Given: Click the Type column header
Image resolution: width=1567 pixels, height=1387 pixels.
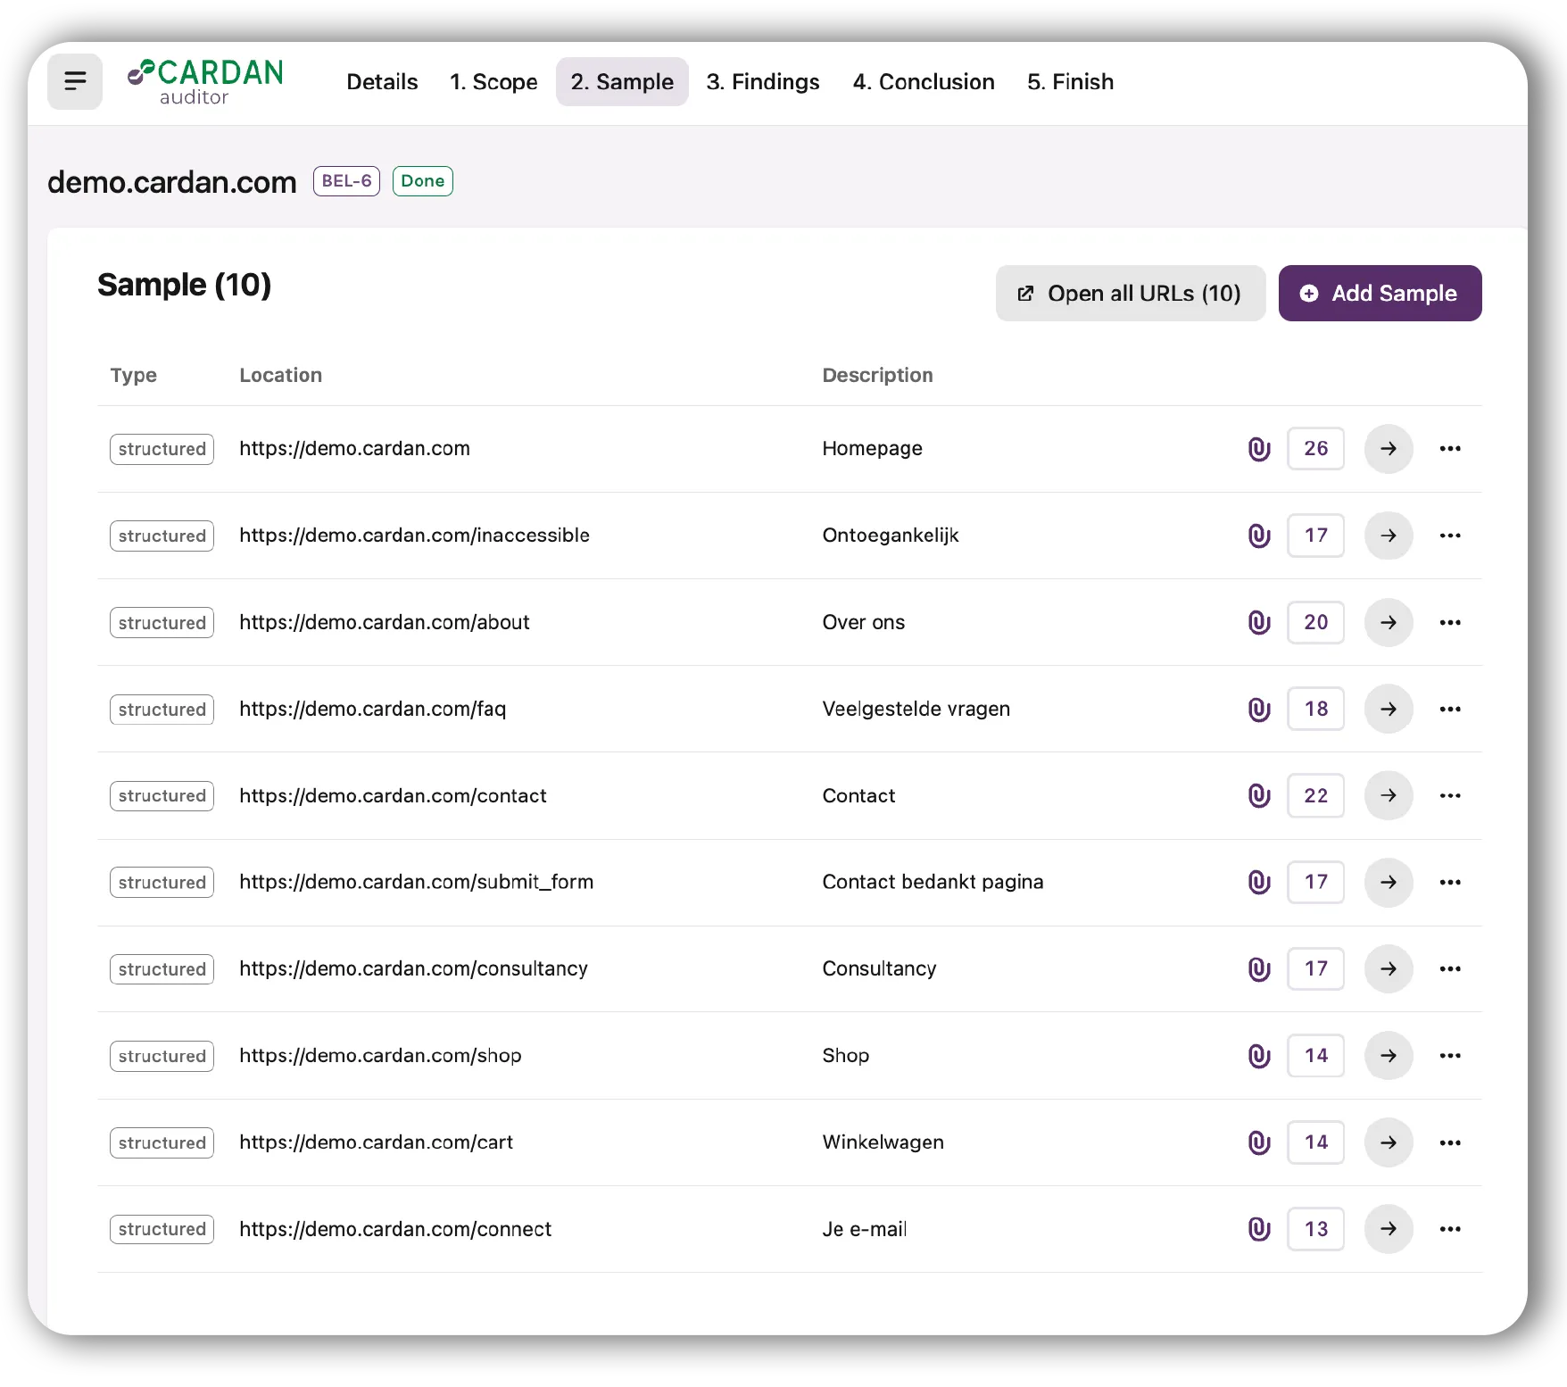Looking at the screenshot, I should 133,376.
